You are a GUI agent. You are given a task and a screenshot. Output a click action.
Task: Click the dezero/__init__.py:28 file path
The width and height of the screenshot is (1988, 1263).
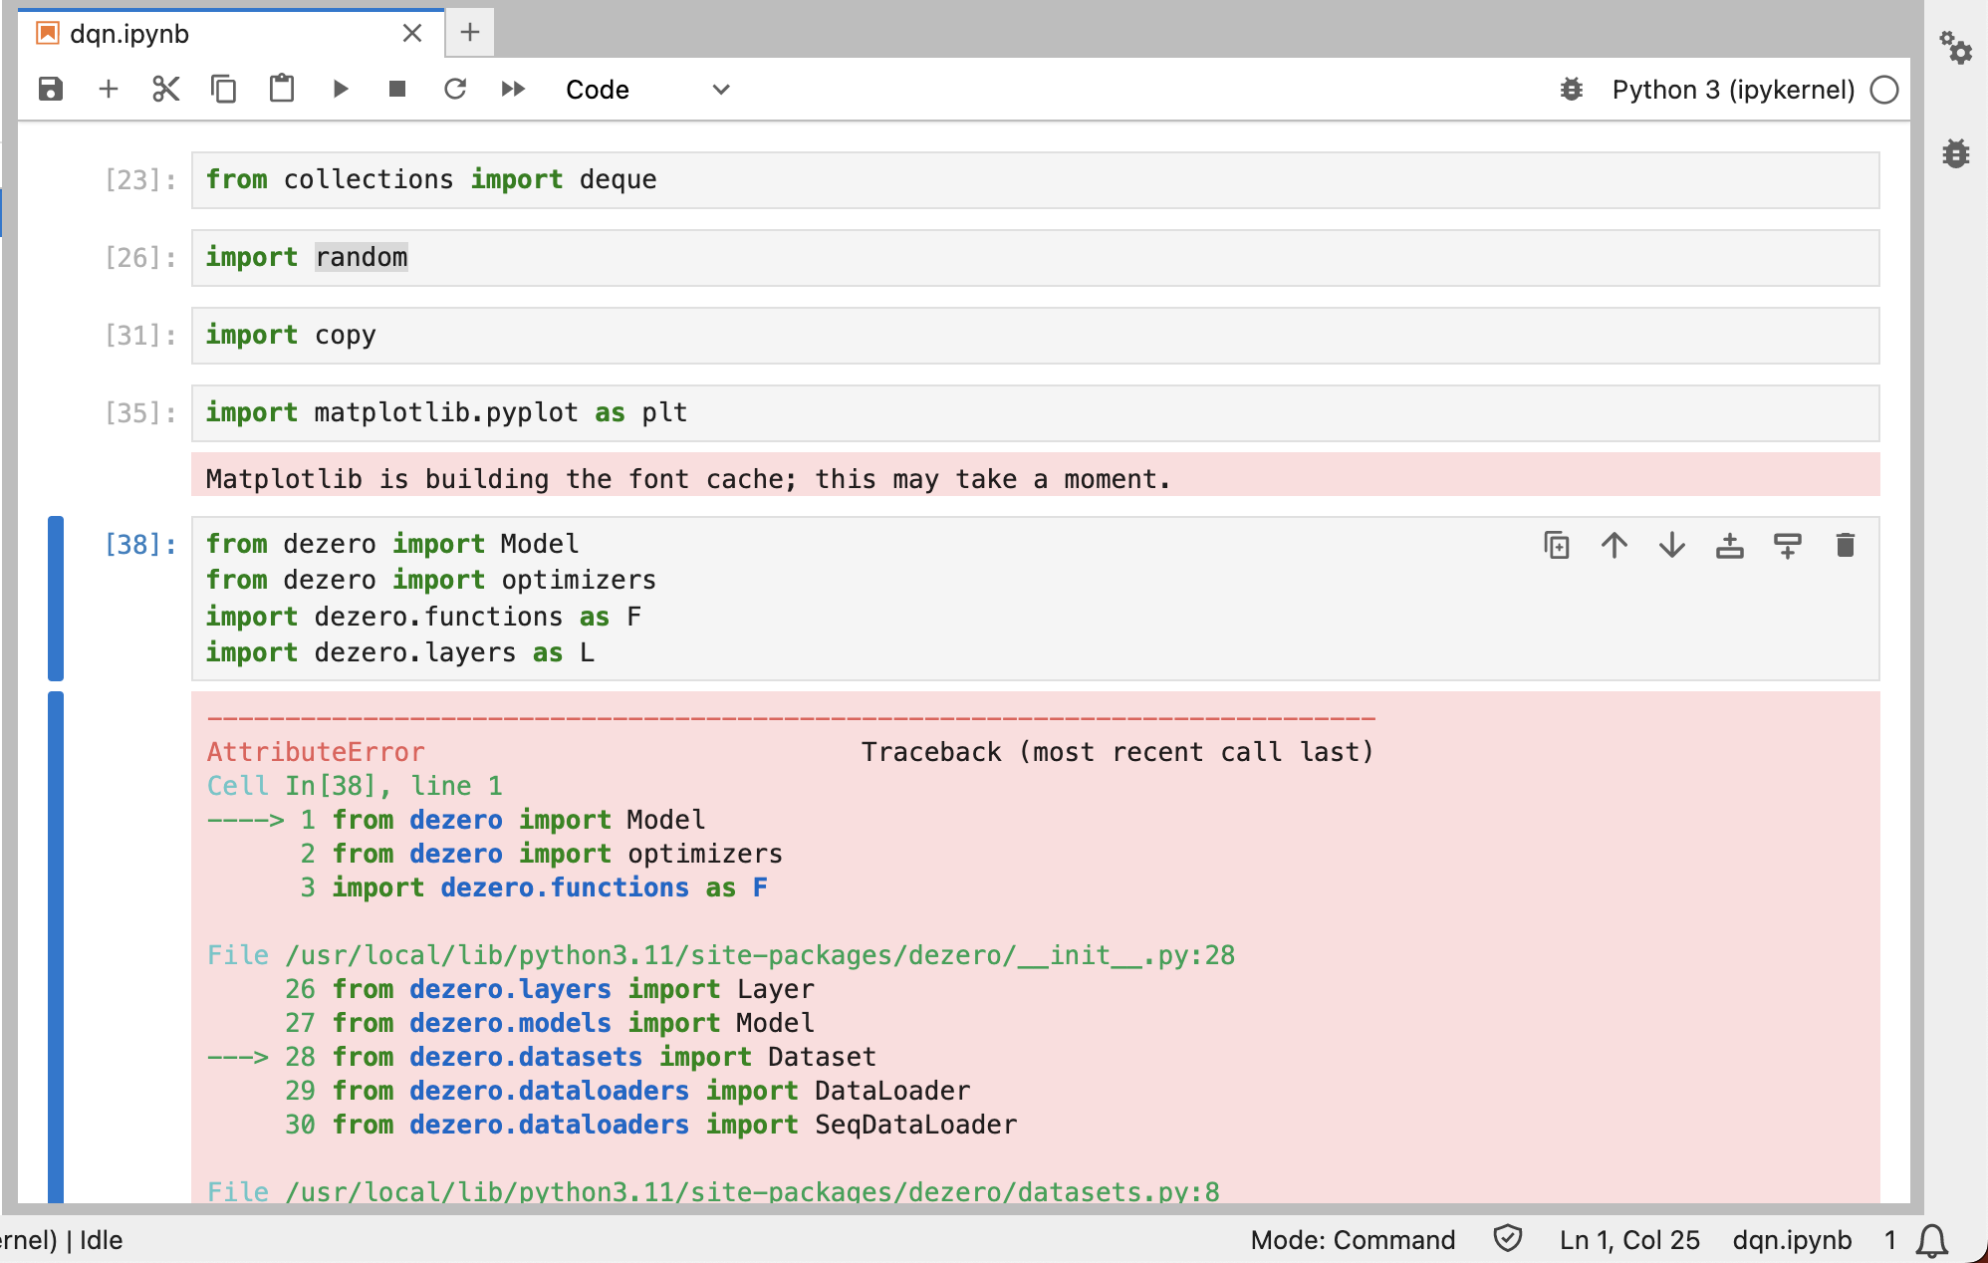click(x=760, y=955)
